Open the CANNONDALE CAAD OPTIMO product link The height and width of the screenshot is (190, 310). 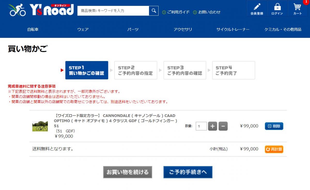pos(115,121)
